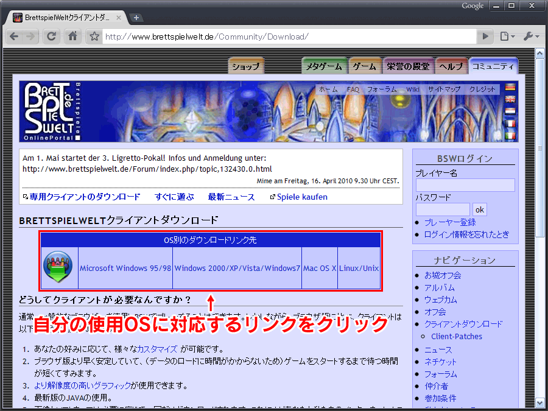Open アルバム in navigation
Image resolution: width=548 pixels, height=411 pixels.
click(439, 287)
